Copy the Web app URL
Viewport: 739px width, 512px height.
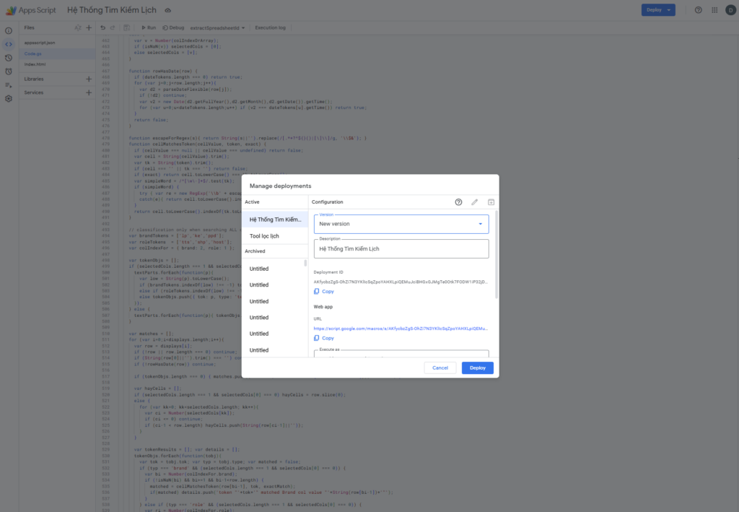click(323, 338)
